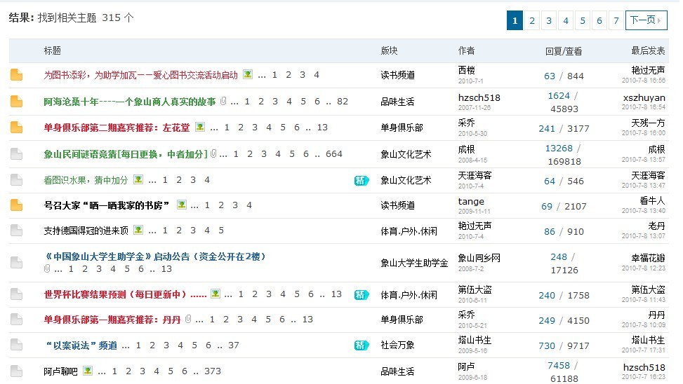683x384 pixels.
Task: Click the 精 digest badge on 世界杯比赛结果预测
Action: [x=361, y=295]
